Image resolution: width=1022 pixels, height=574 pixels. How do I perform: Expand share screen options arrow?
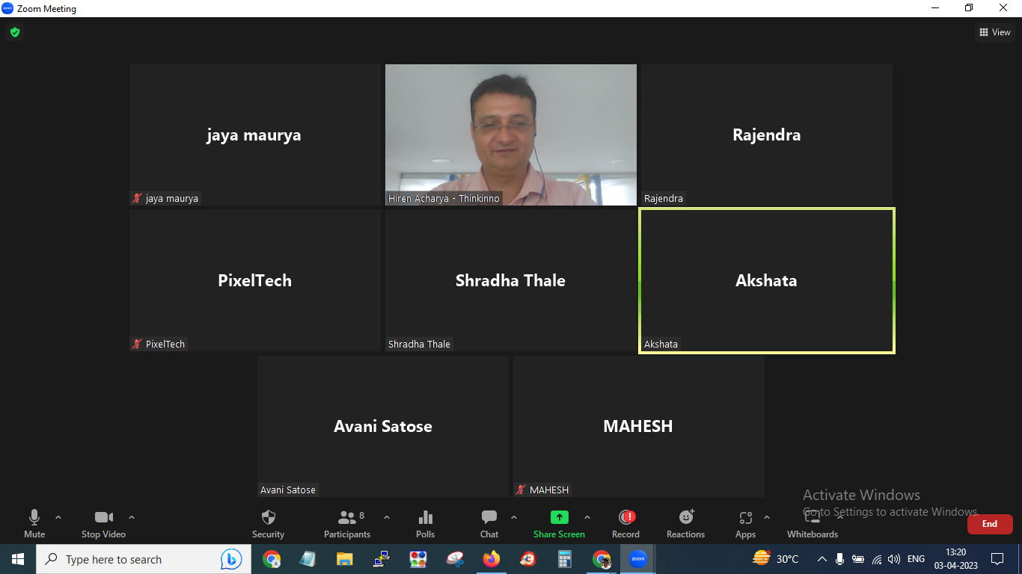pos(587,517)
